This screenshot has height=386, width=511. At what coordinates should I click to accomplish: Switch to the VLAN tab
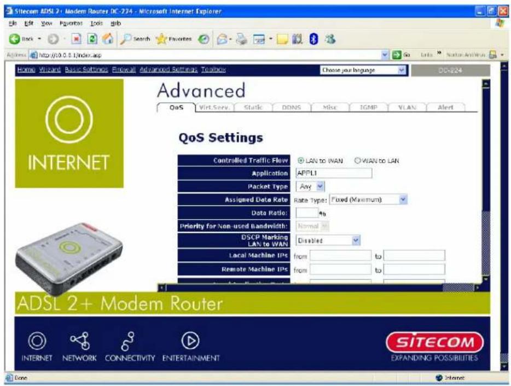[x=407, y=108]
